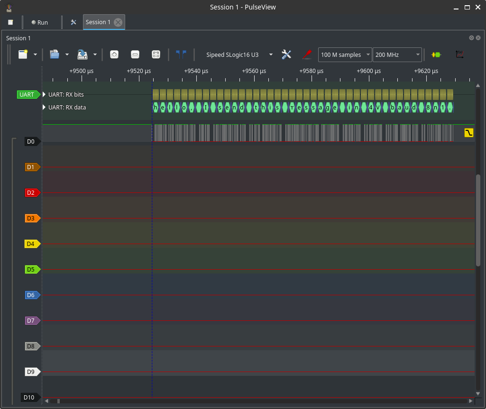Click the zoom in button

click(x=114, y=55)
